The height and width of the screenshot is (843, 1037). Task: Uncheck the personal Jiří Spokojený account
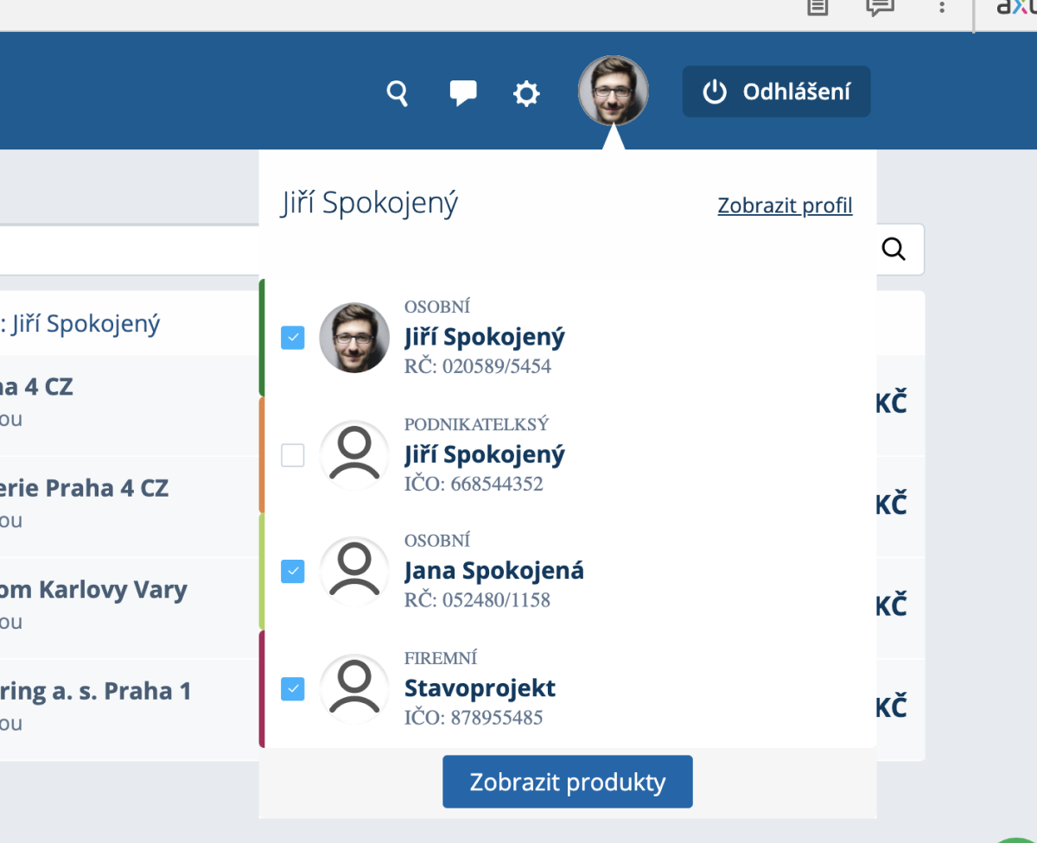click(293, 338)
